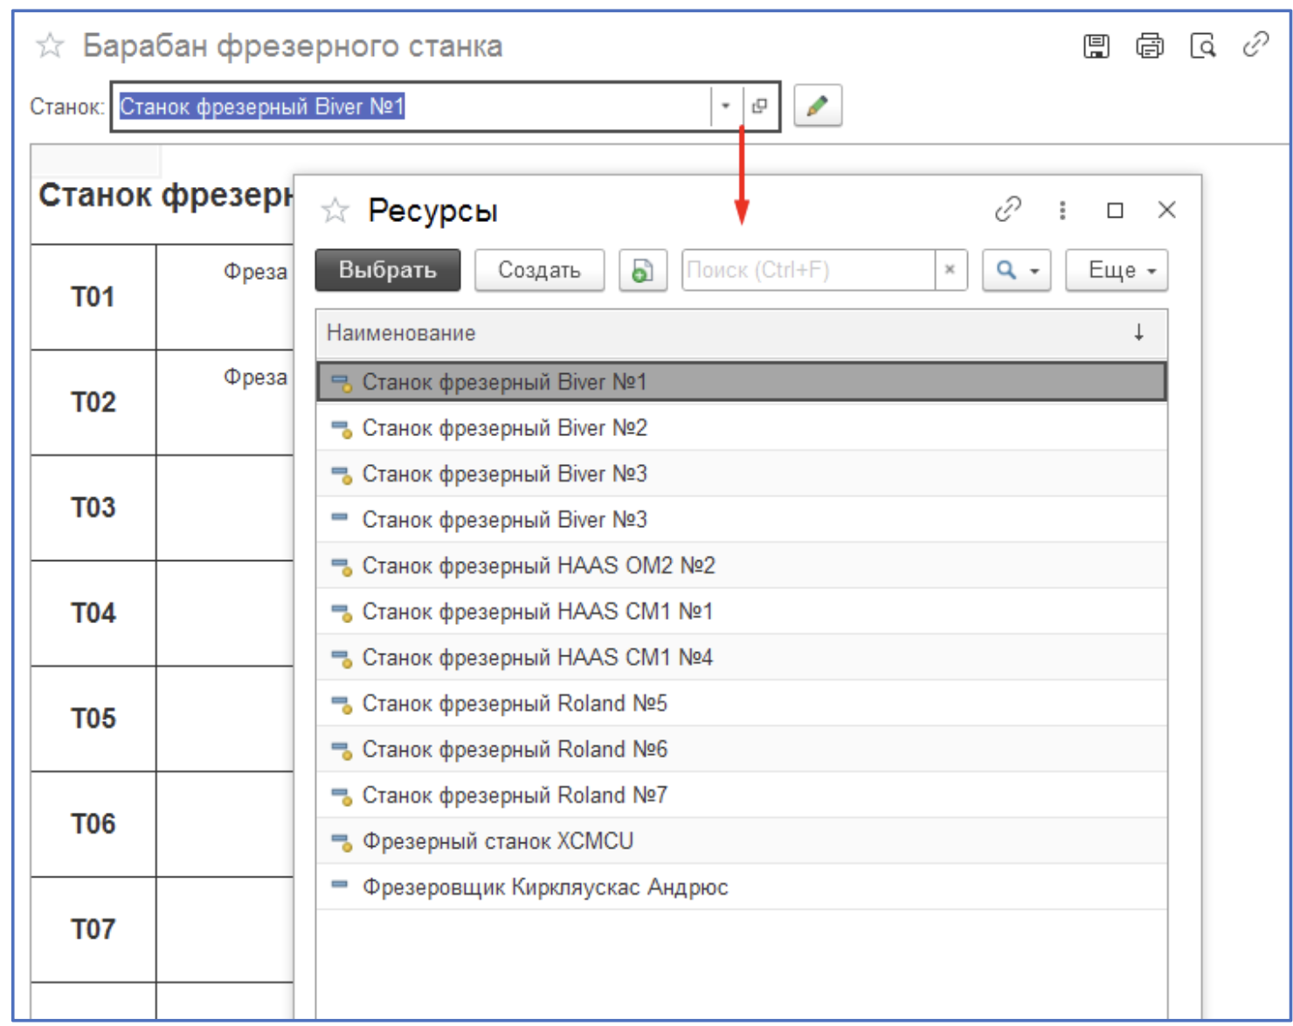Click the copy-create icon with green plus
This screenshot has height=1026, width=1293.
point(642,270)
